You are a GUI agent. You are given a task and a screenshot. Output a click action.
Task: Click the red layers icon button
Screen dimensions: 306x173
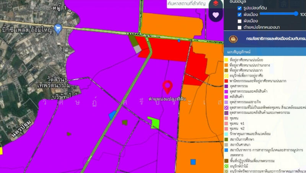(216, 3)
